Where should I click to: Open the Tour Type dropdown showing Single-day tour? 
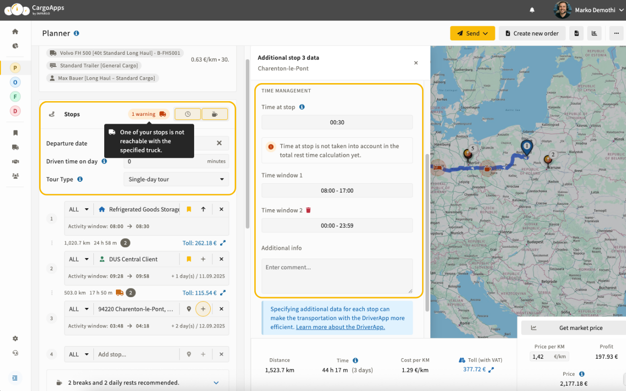[176, 179]
